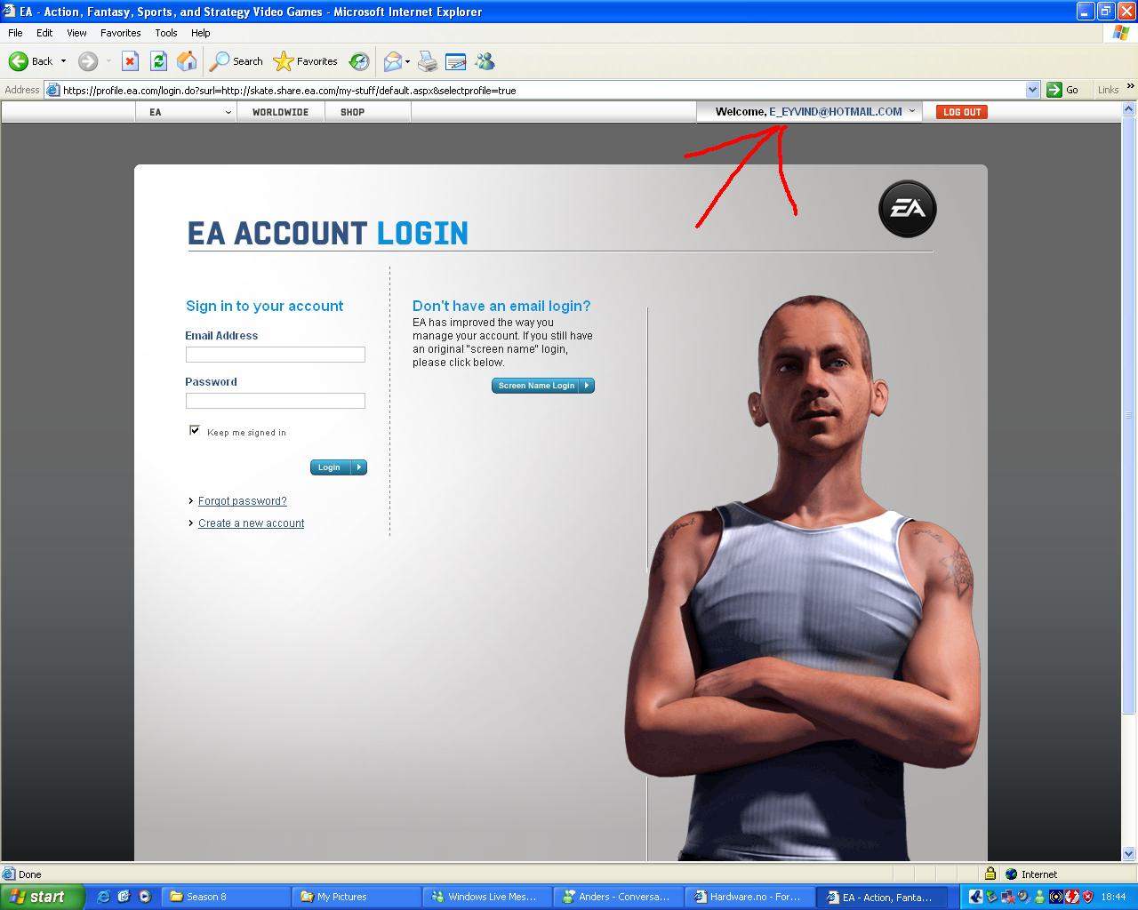Follow the Create a new account link
This screenshot has width=1138, height=910.
[x=251, y=523]
